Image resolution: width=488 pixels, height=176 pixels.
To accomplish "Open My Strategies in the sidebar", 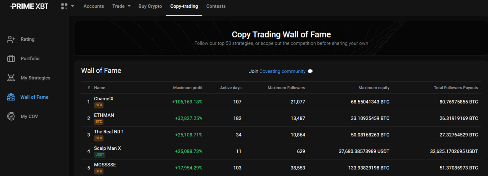I will [36, 78].
